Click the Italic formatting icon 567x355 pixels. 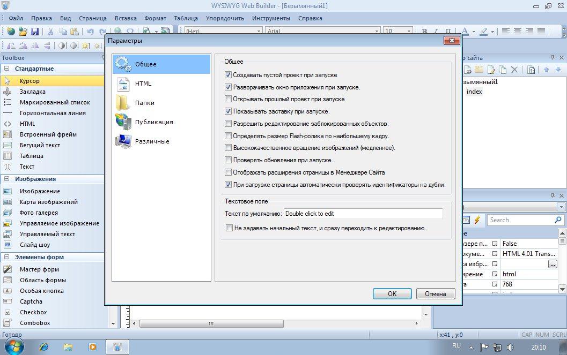436,32
